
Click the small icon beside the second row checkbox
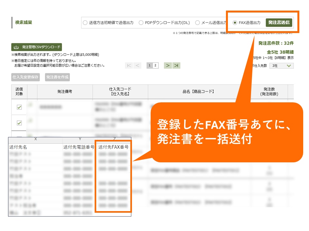(x=30, y=120)
